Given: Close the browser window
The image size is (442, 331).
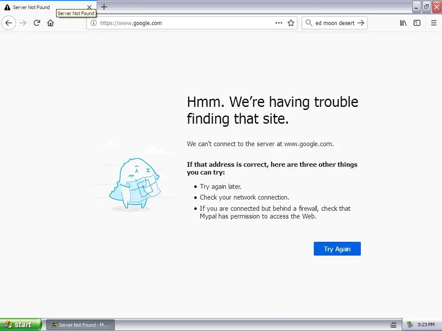Looking at the screenshot, I should pyautogui.click(x=437, y=7).
